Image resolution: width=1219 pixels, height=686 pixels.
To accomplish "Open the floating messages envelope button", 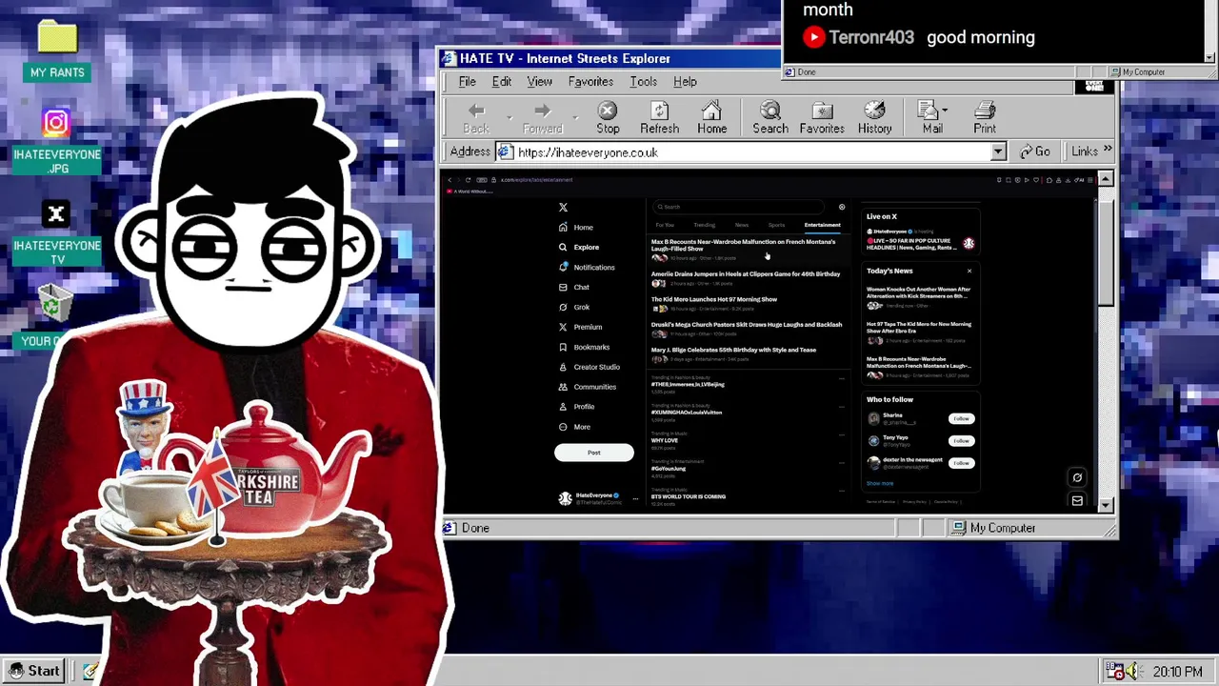I will point(1077,500).
